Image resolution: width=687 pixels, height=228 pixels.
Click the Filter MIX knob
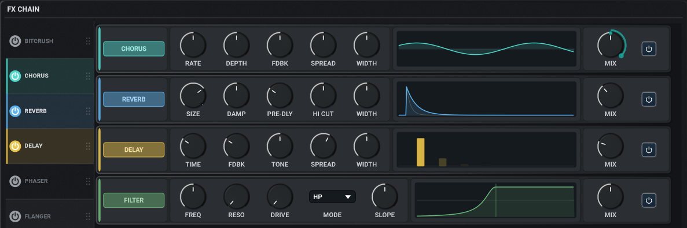coord(611,197)
